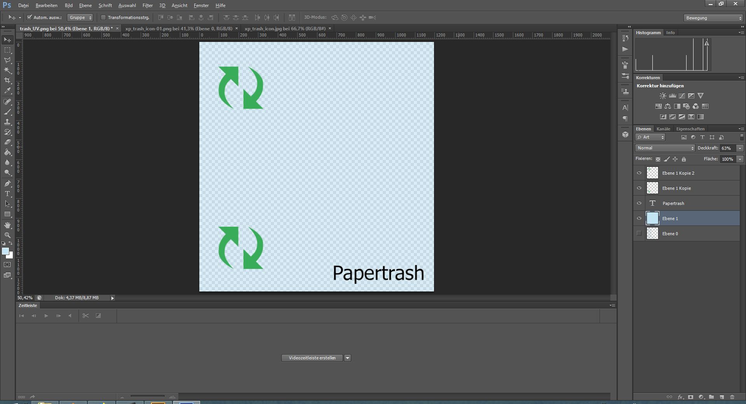Show the Ebene 0 layer
746x404 pixels.
[x=639, y=234]
